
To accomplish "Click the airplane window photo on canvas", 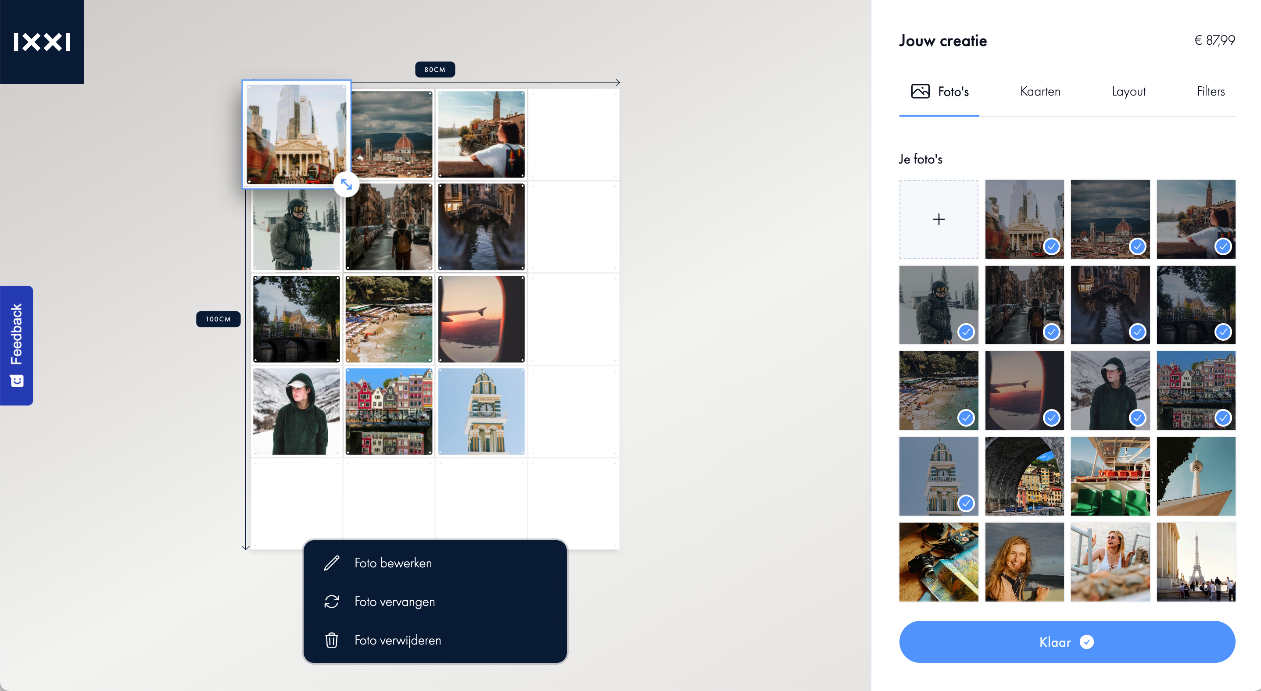I will pyautogui.click(x=481, y=319).
